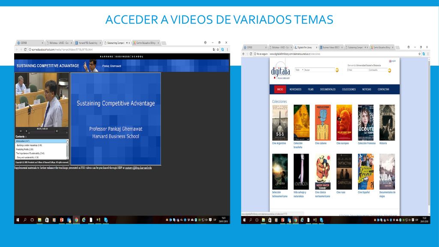Image resolution: width=439 pixels, height=247 pixels.
Task: Click Skype extension icon in Digitalia browser toolbar
Action: coord(424,54)
